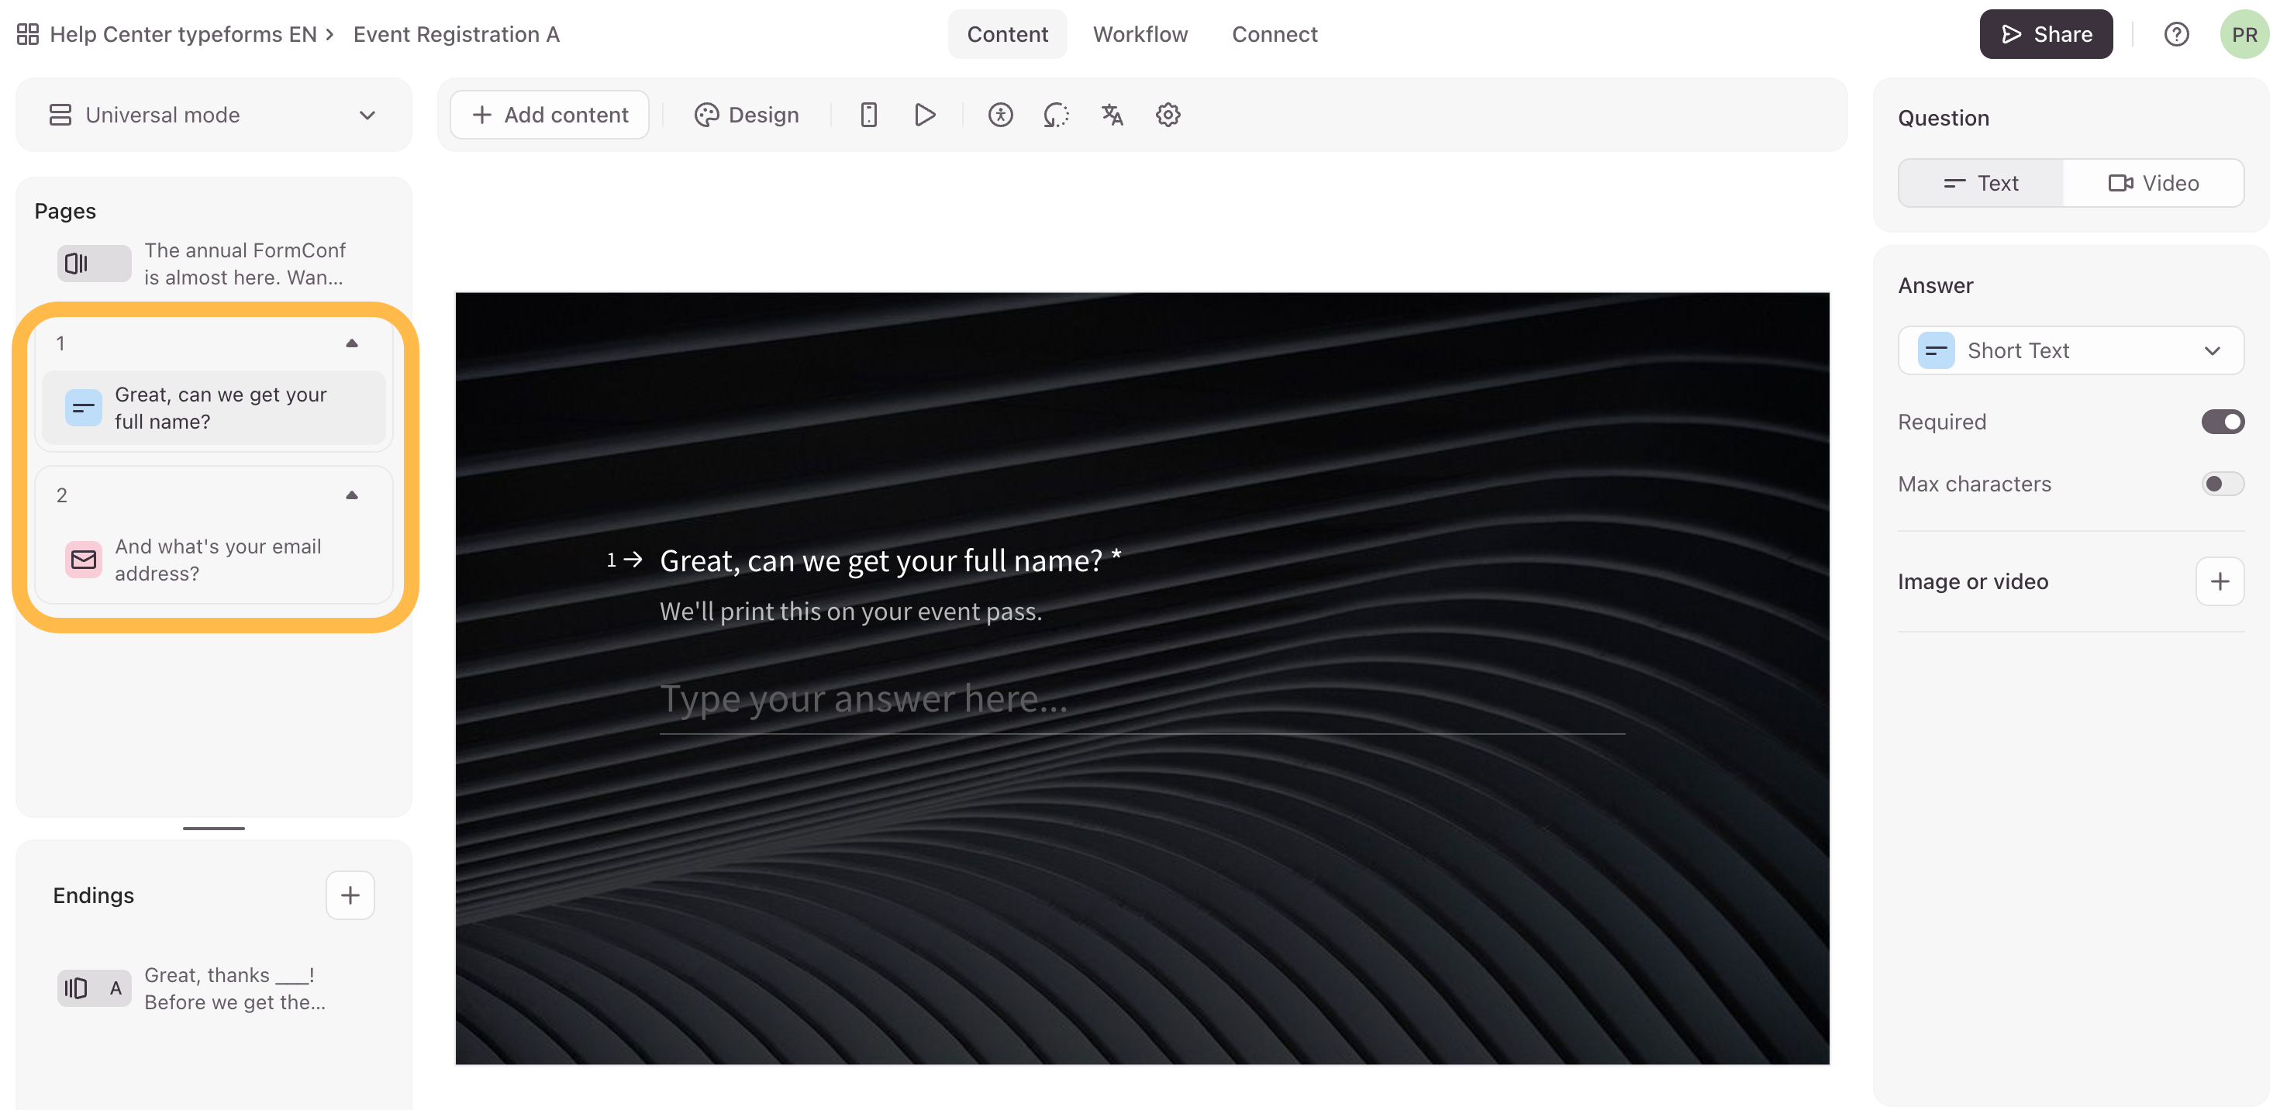The height and width of the screenshot is (1110, 2287).
Task: Click the 'Required' label
Action: (1942, 422)
